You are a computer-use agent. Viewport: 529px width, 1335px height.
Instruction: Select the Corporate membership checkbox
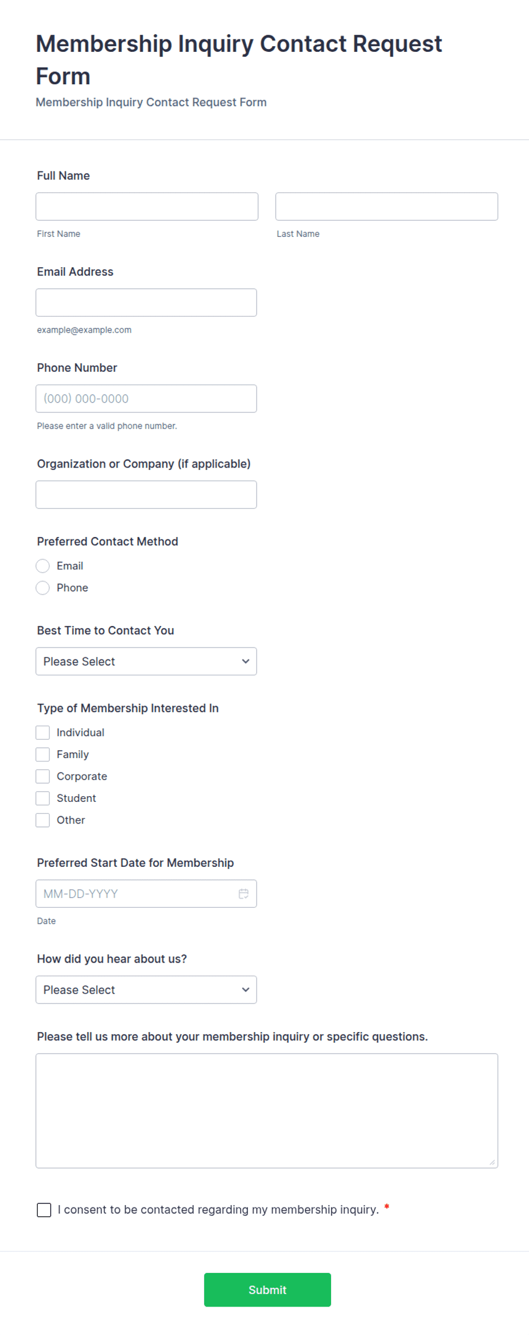[43, 776]
